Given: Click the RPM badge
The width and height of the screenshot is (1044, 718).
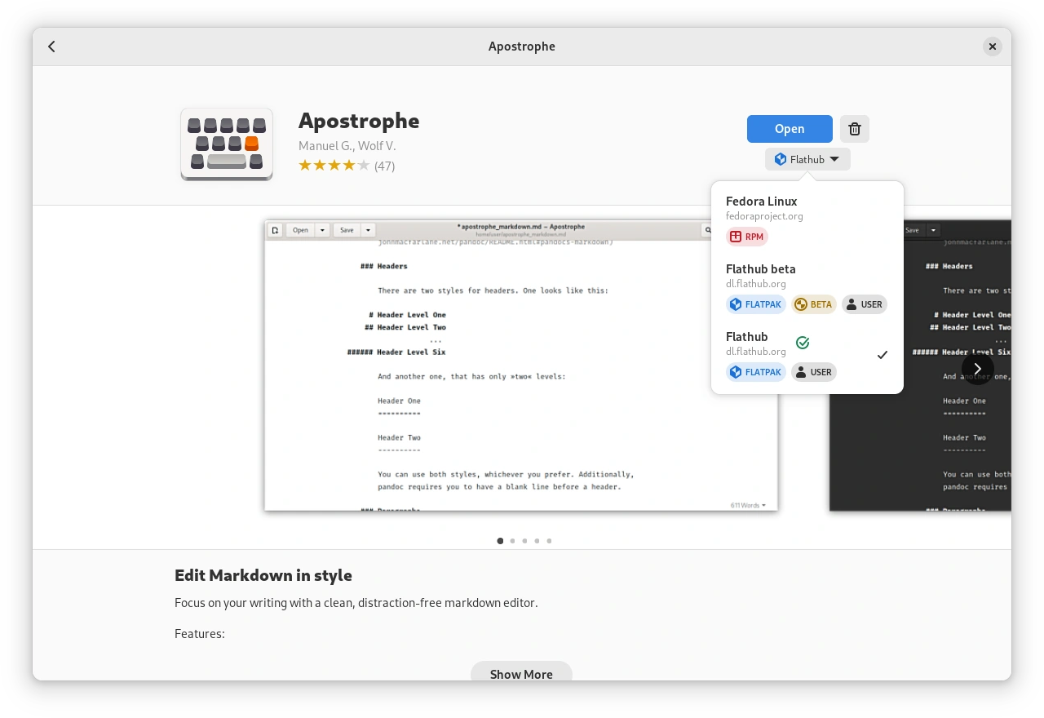Looking at the screenshot, I should coord(747,237).
